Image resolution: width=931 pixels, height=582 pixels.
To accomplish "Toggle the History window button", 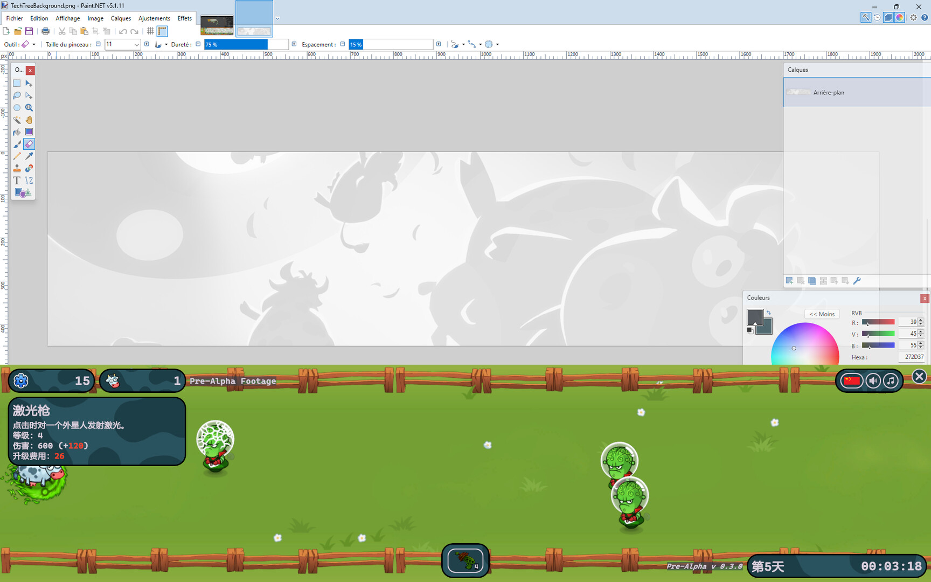I will click(877, 18).
